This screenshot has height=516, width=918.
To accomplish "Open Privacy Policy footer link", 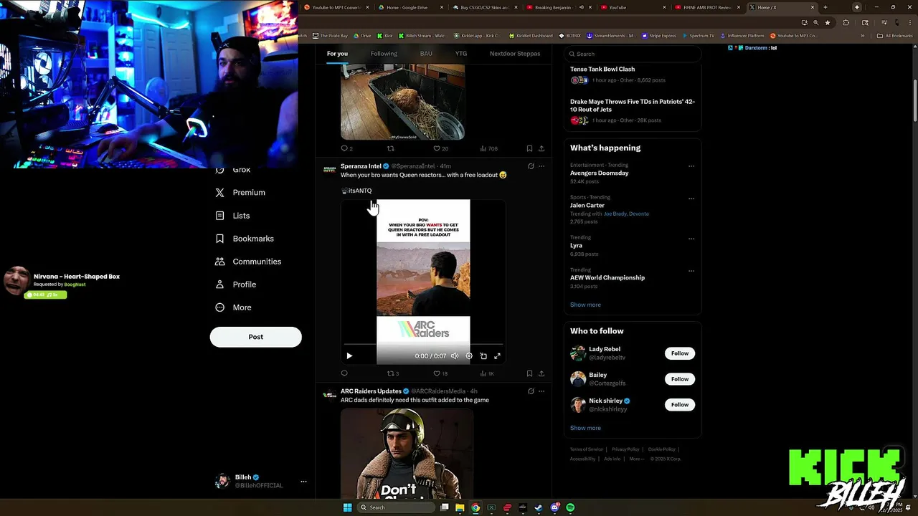I will 625,449.
